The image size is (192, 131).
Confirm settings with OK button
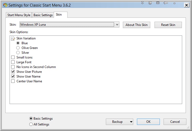[x=148, y=122]
